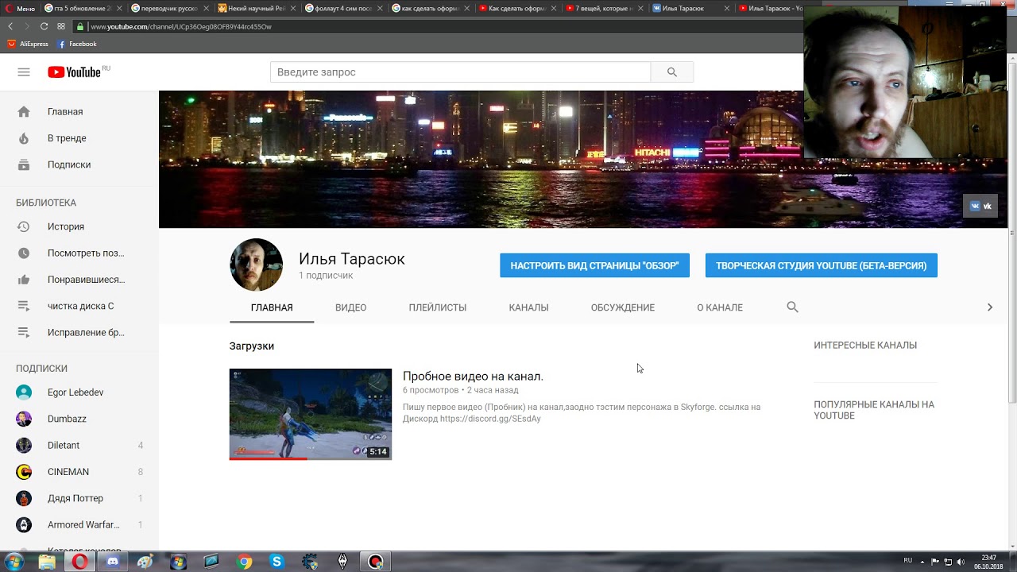Click the watch later clock icon

coord(24,253)
